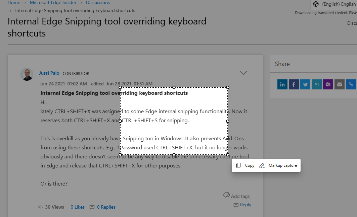Click the pen icon beside Markup capture
357x217 pixels.
[262, 165]
